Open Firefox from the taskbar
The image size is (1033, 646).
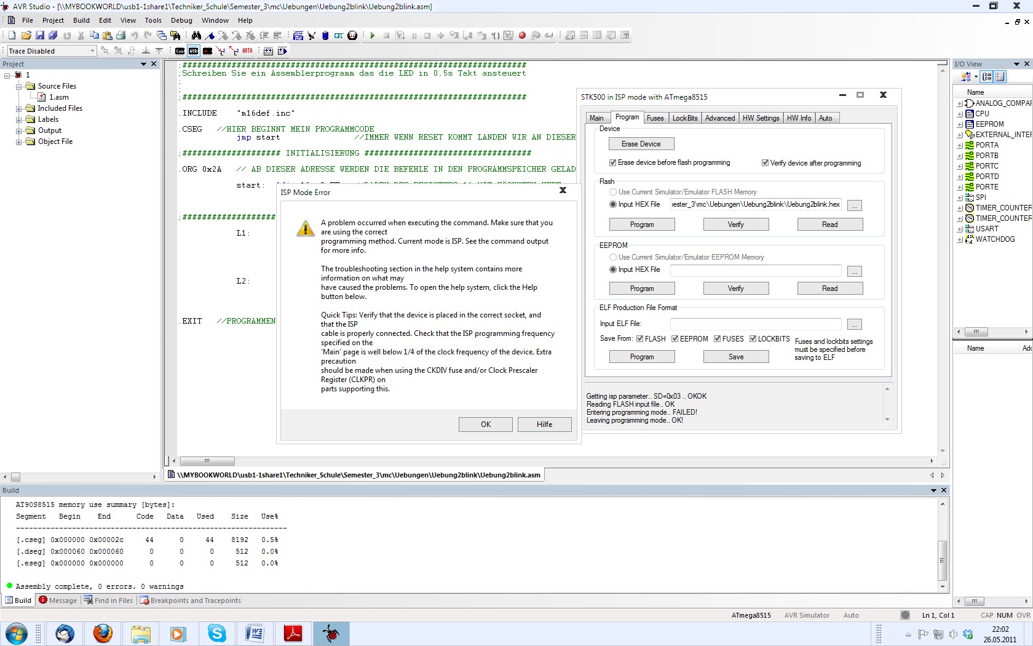coord(103,633)
